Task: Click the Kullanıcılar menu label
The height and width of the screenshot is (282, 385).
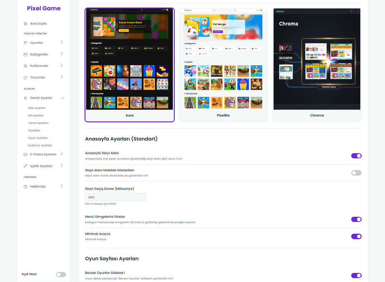Action: point(39,66)
